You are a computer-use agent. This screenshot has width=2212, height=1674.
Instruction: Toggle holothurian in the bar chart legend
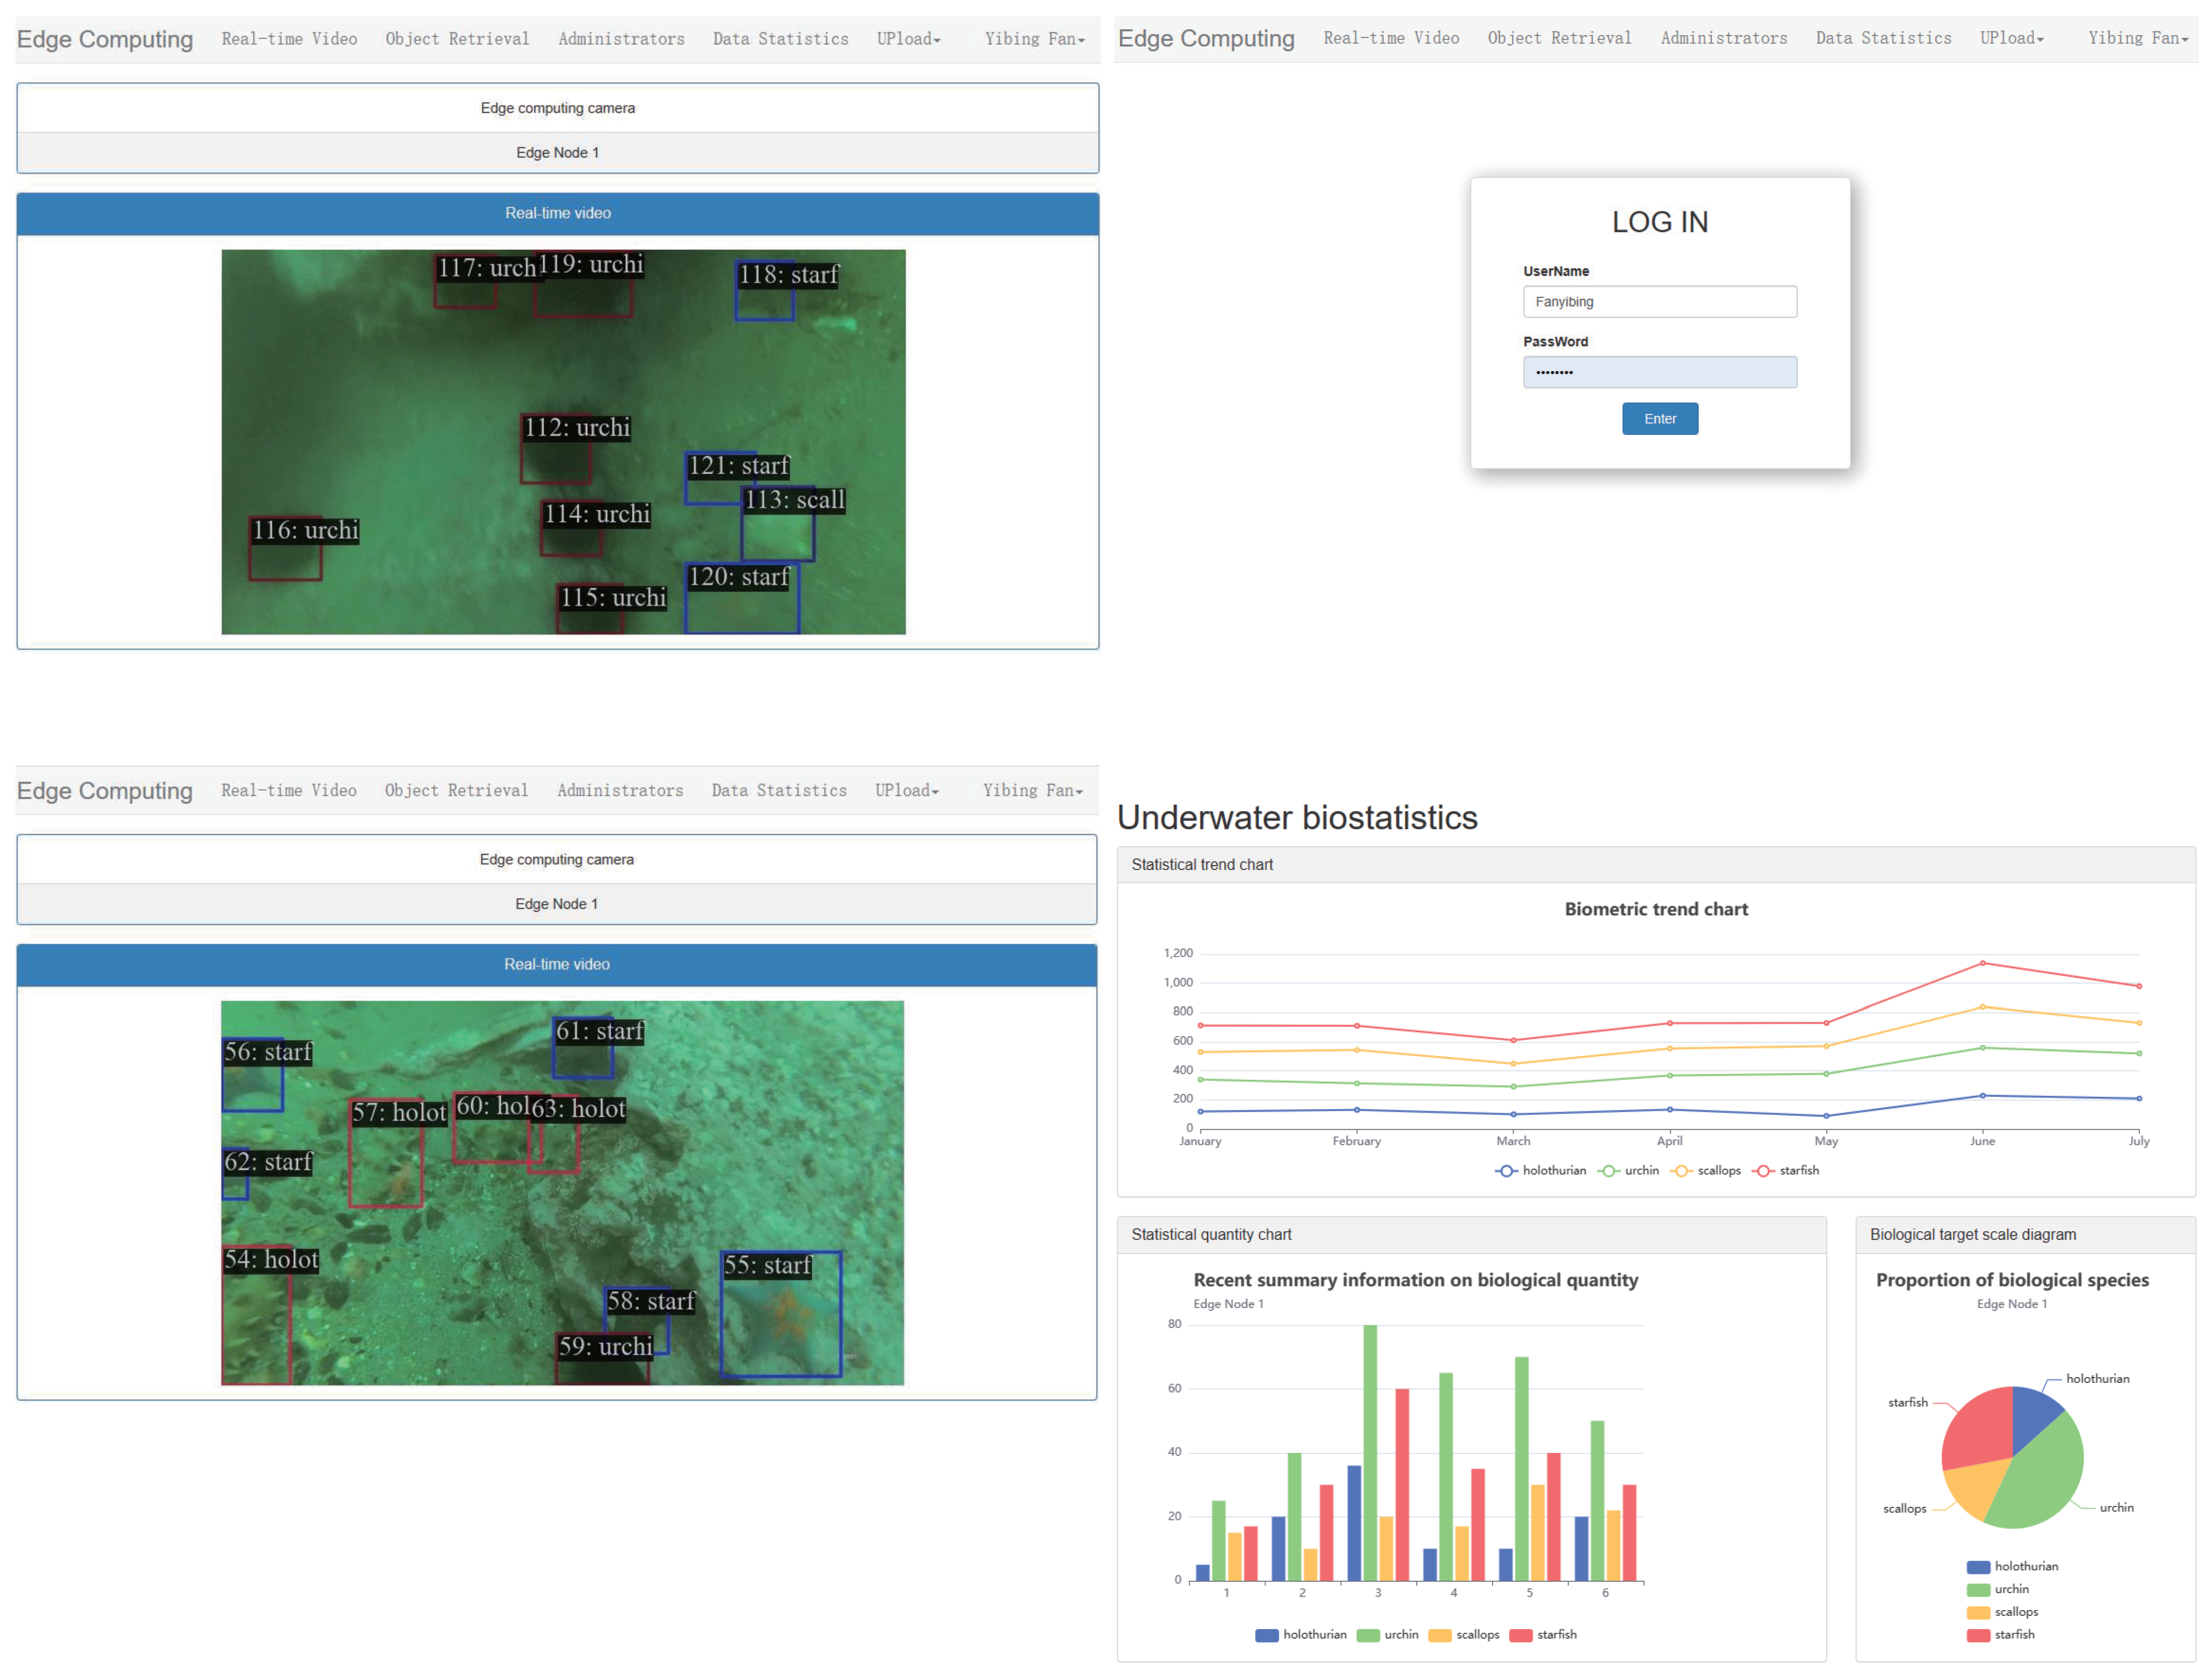click(x=1301, y=1635)
